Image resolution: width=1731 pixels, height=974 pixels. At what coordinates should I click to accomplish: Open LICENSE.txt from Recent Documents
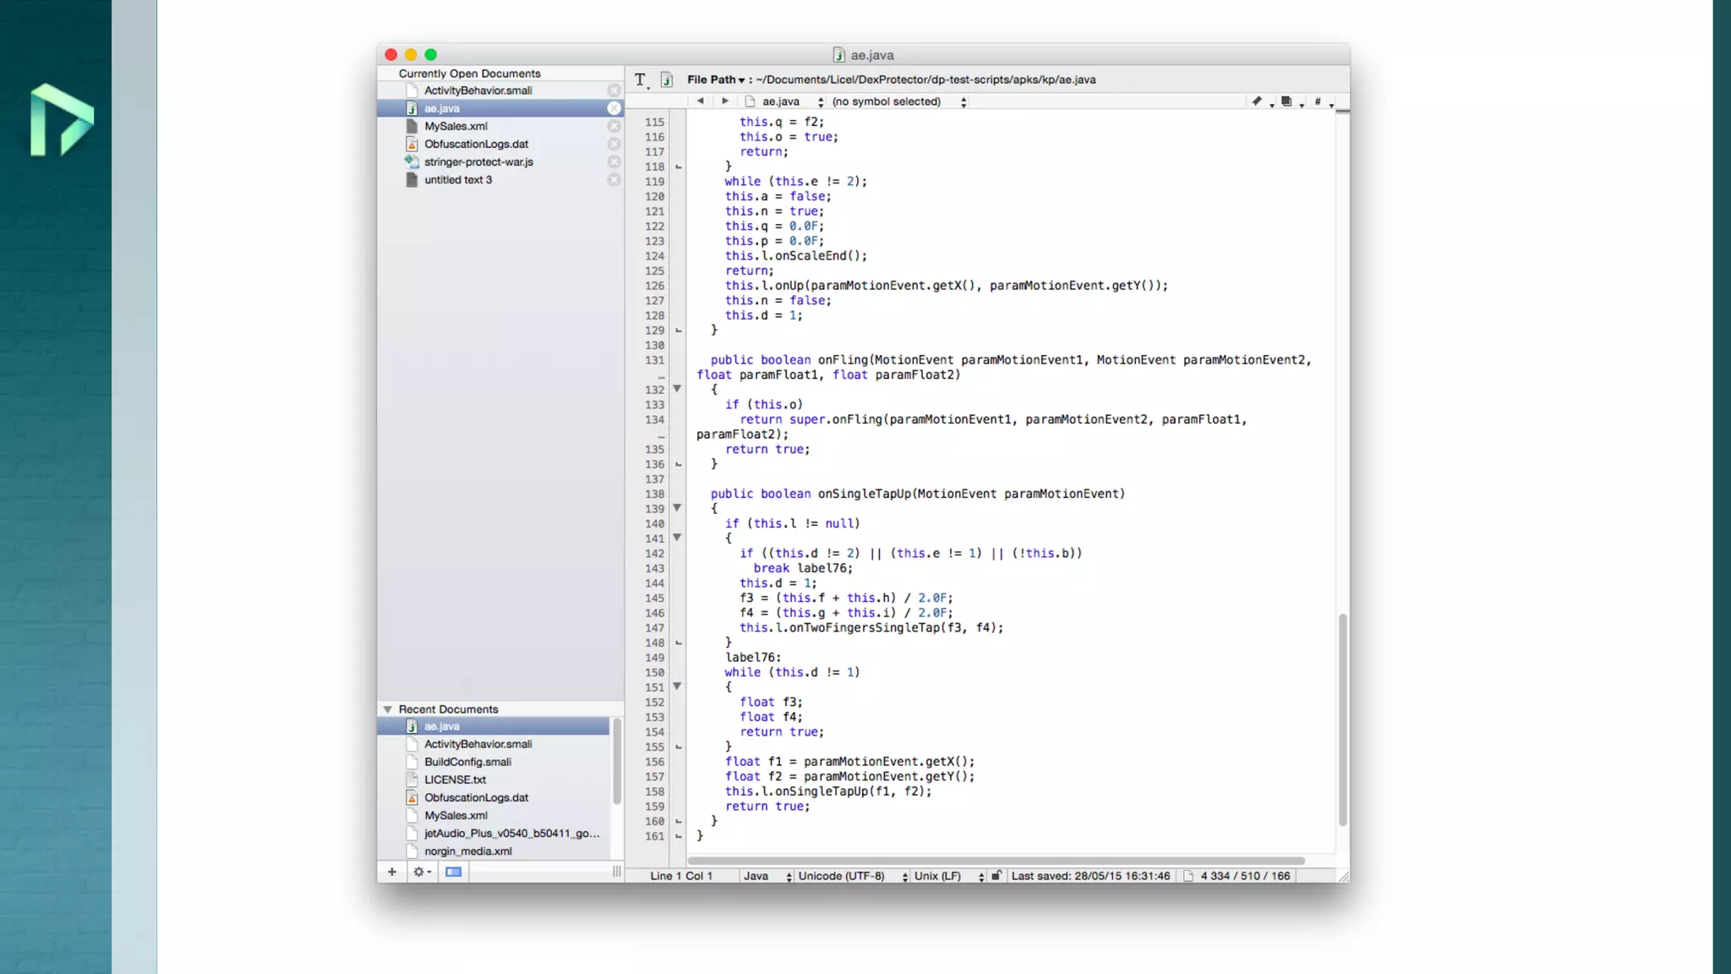[x=455, y=780]
